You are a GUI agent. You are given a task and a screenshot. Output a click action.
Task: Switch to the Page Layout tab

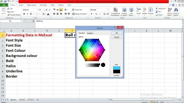[31, 5]
